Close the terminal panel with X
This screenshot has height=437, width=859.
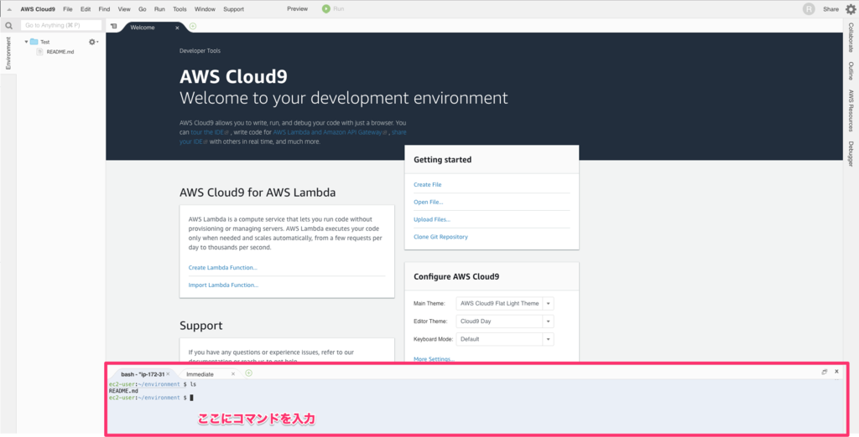click(836, 372)
